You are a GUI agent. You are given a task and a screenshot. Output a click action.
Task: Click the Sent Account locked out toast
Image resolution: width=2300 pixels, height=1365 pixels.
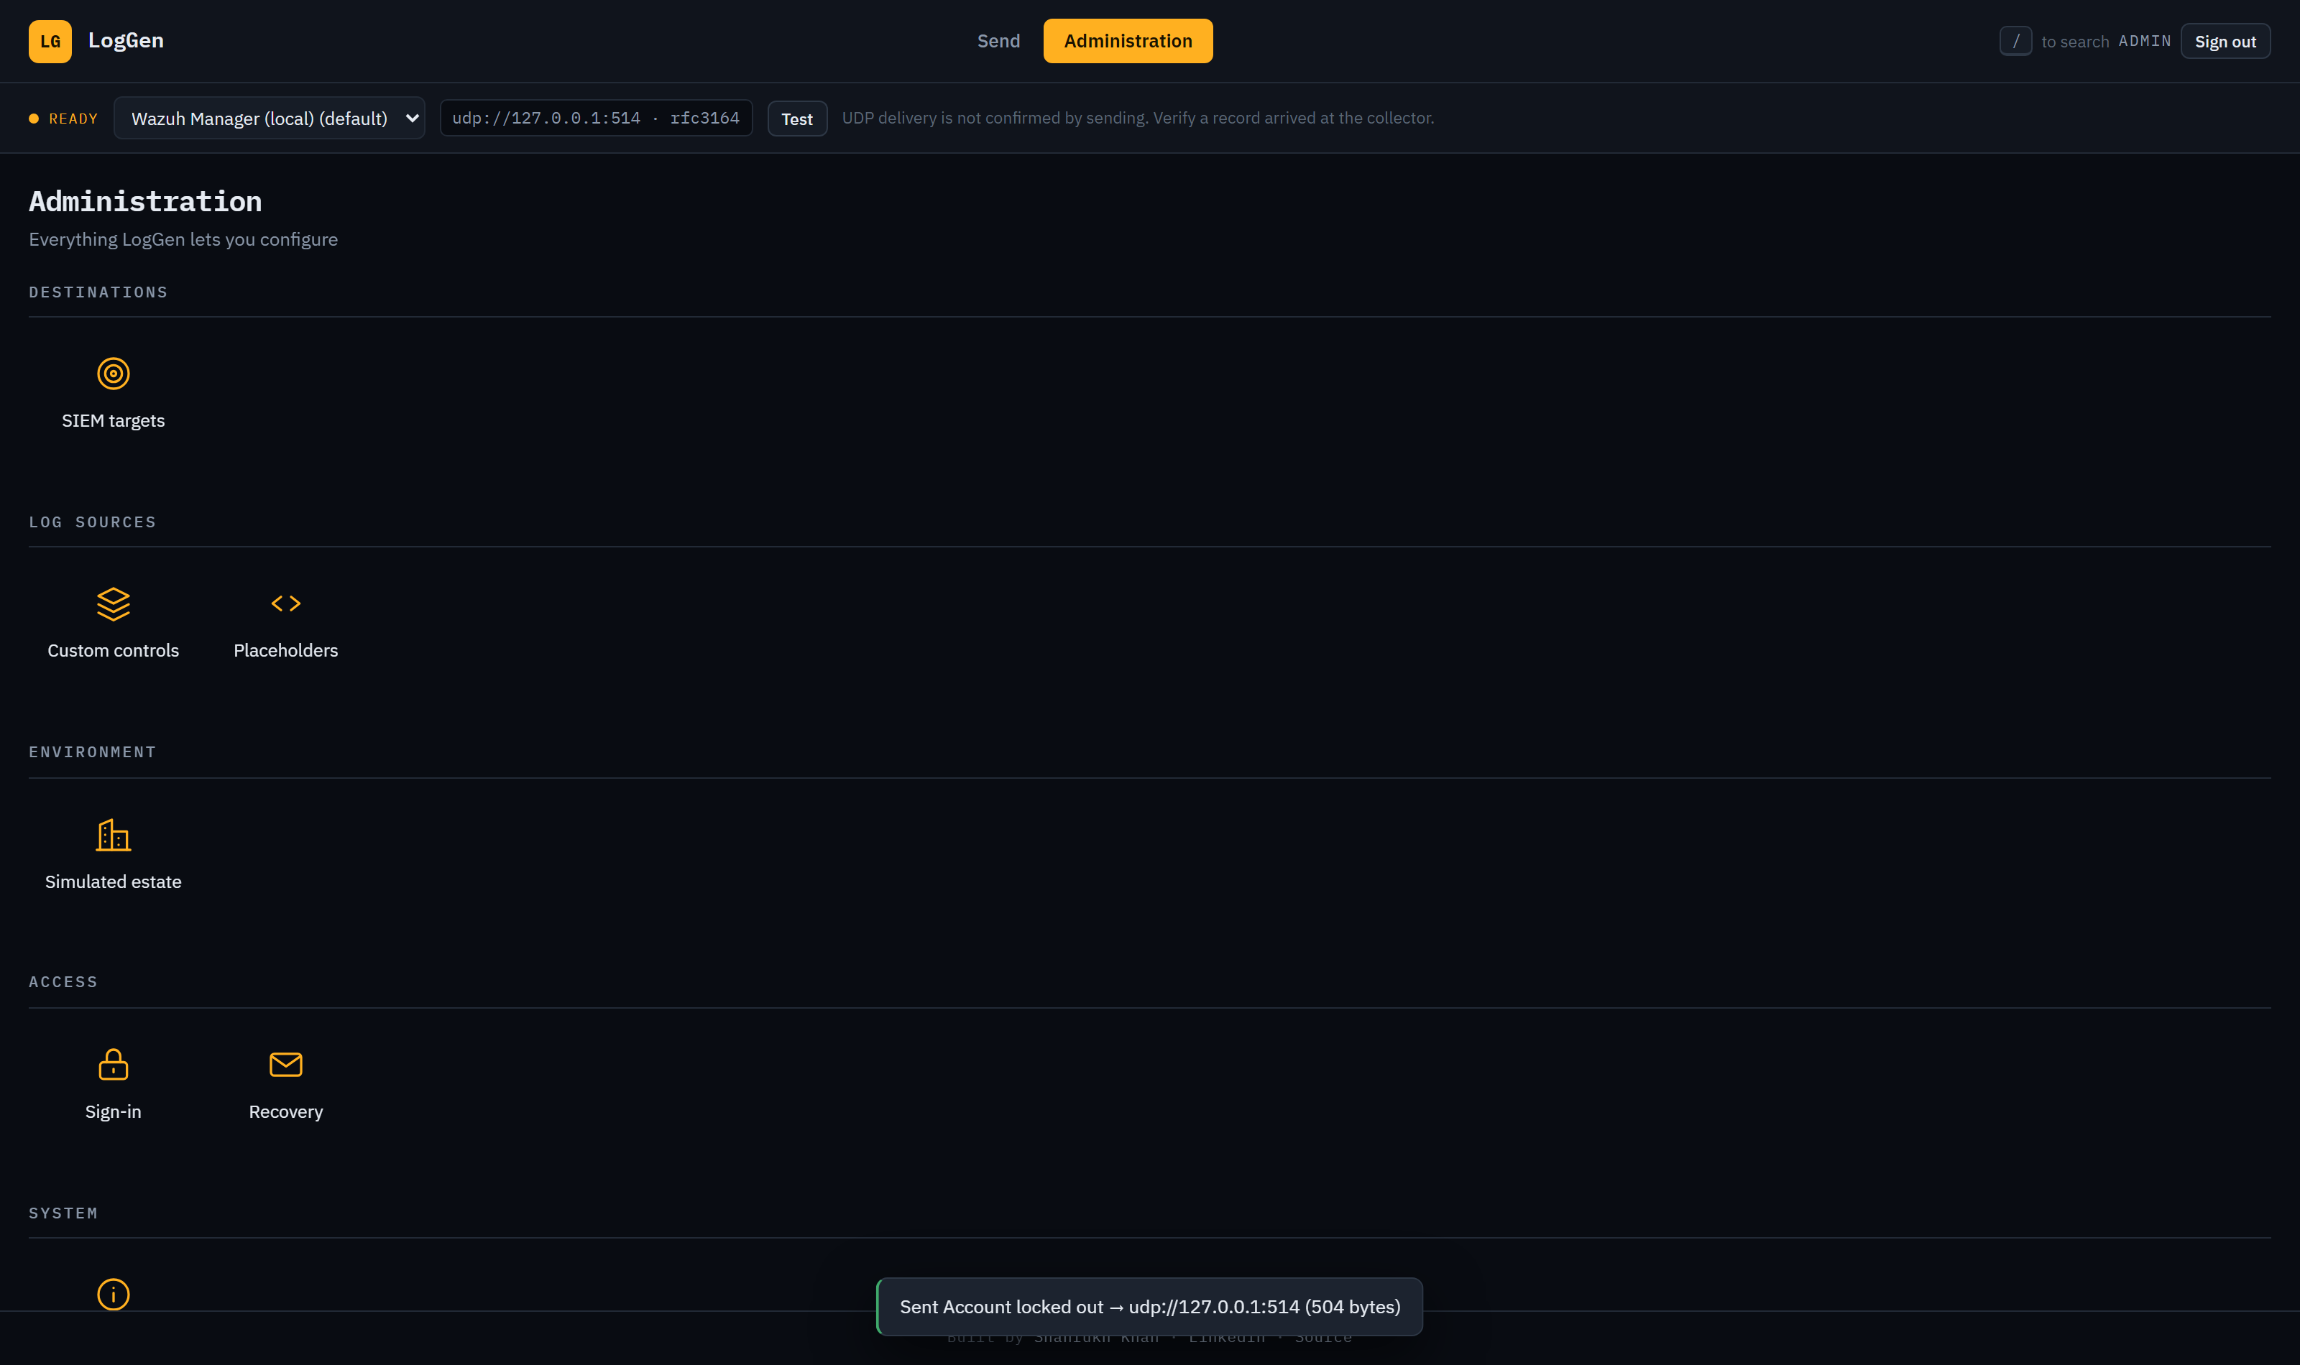1149,1306
